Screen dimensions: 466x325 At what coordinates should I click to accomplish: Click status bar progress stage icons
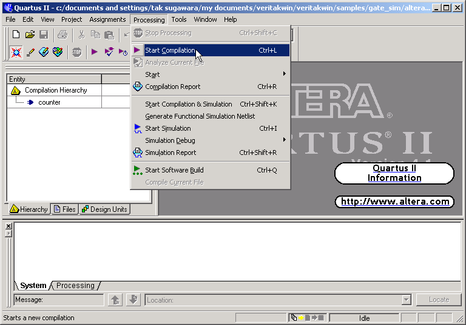(308, 318)
